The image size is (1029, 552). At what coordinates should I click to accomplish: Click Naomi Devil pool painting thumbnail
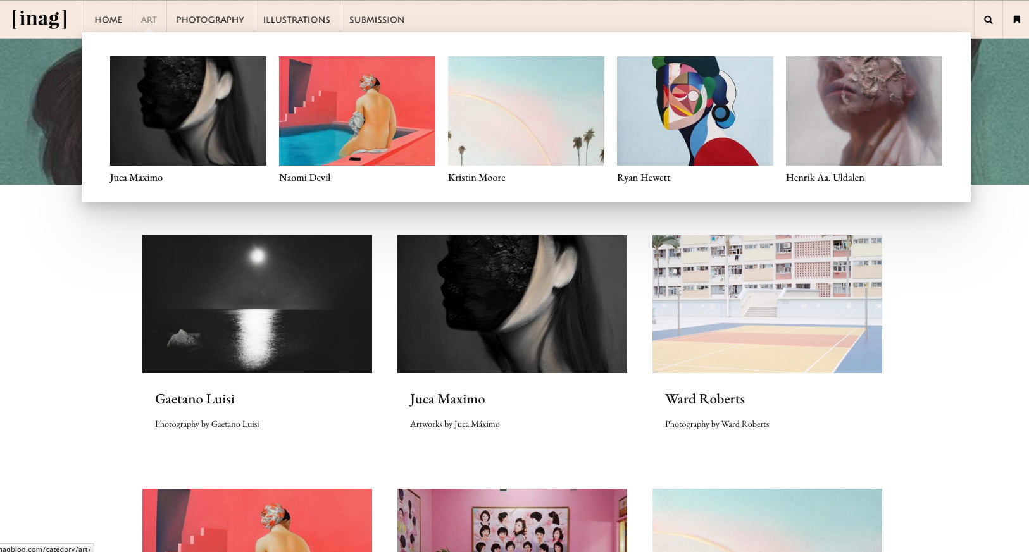pos(357,111)
